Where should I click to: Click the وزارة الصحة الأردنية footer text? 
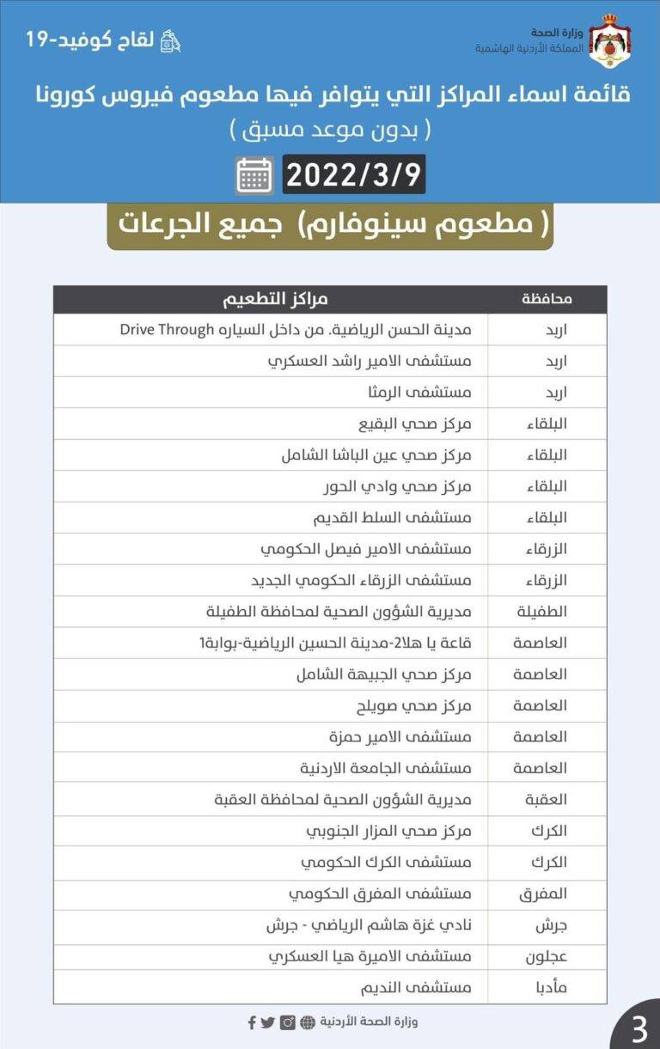coord(369,1022)
